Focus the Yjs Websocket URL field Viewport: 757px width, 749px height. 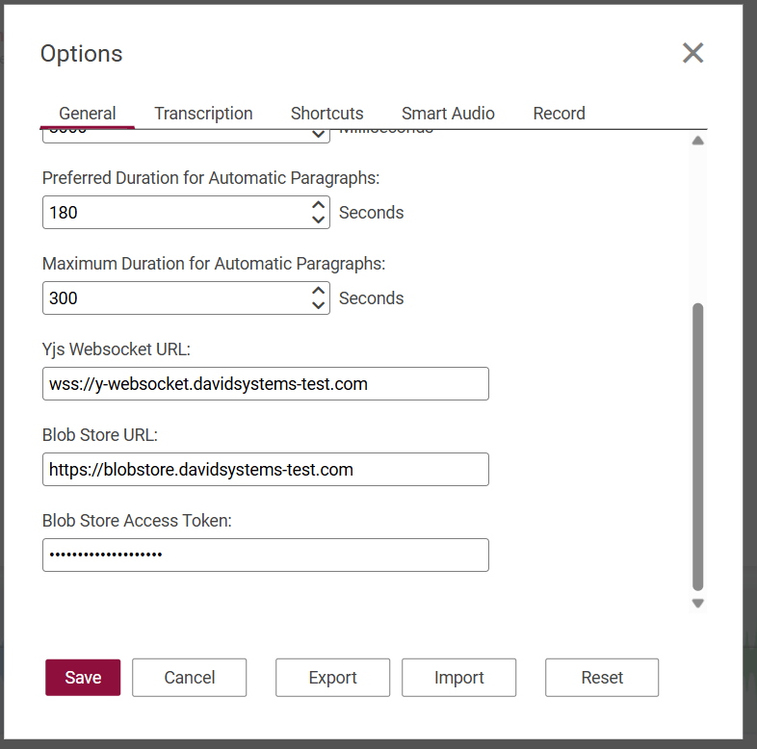pyautogui.click(x=265, y=384)
